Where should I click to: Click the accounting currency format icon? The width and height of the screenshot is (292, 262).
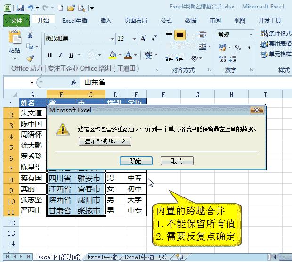click(222, 48)
